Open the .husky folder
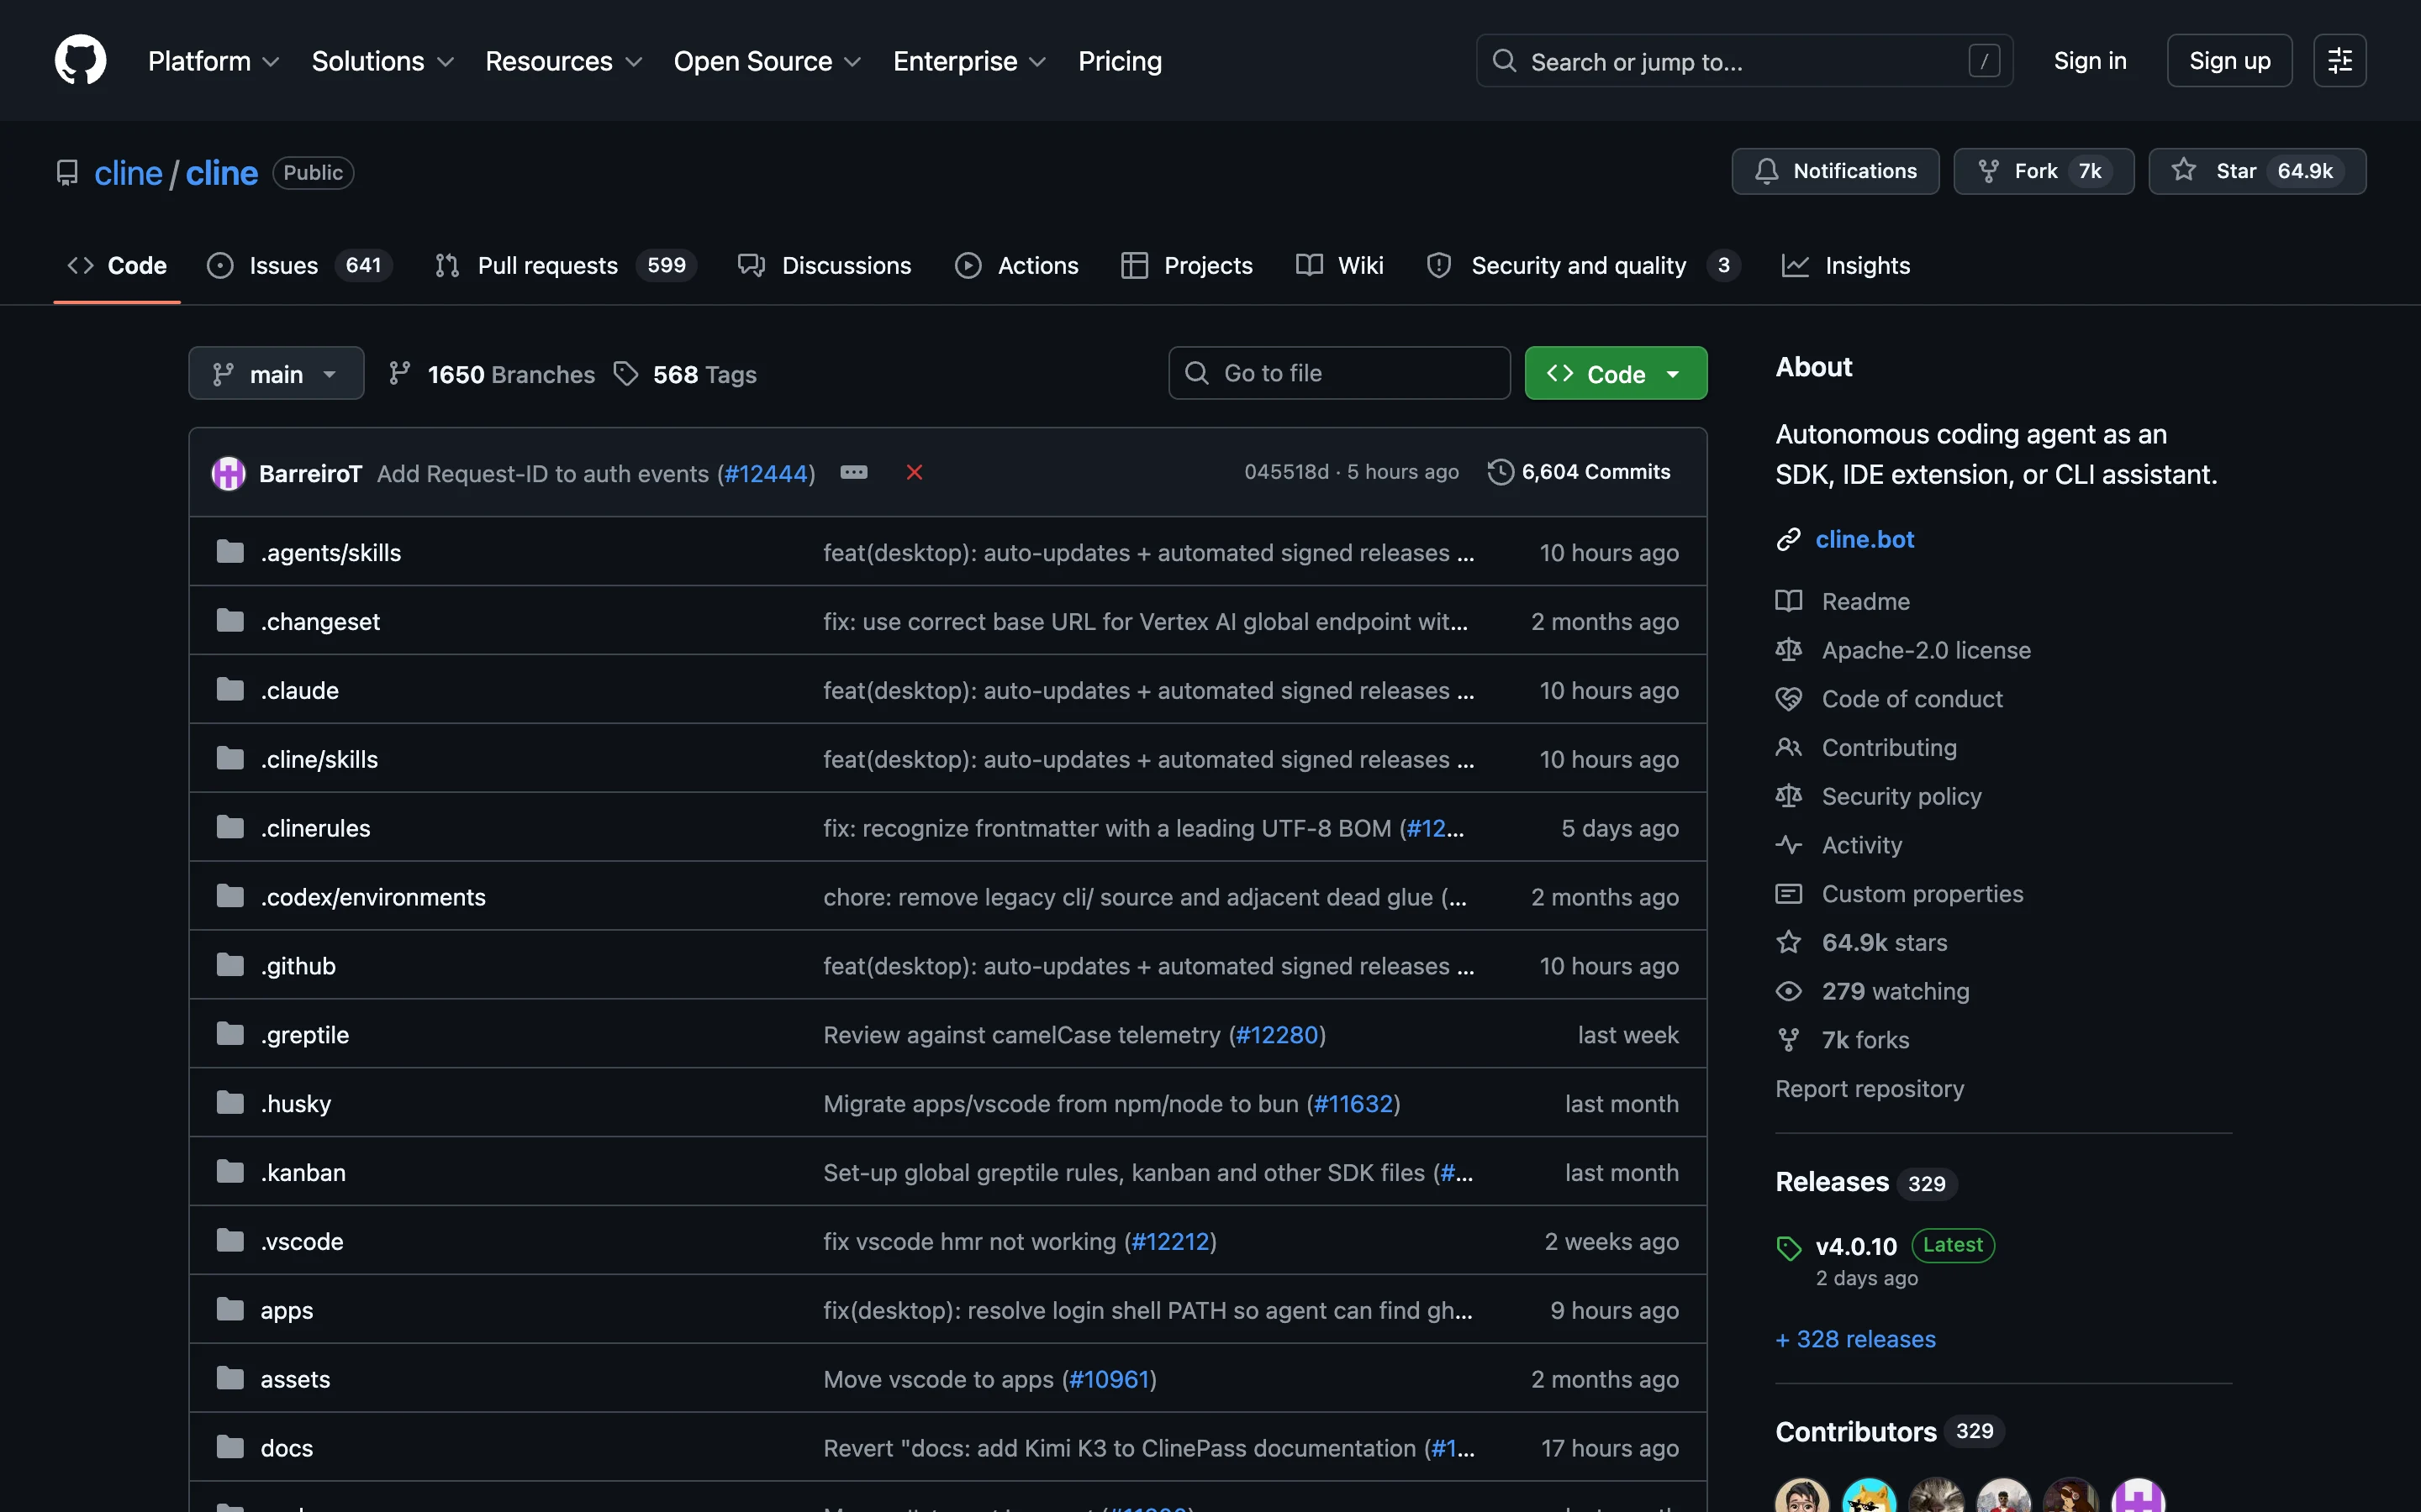Viewport: 2421px width, 1512px height. [295, 1103]
